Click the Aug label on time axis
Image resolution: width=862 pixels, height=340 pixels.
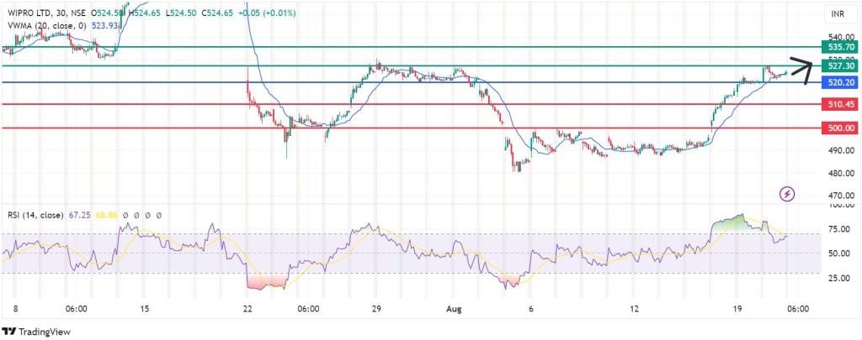tap(454, 309)
